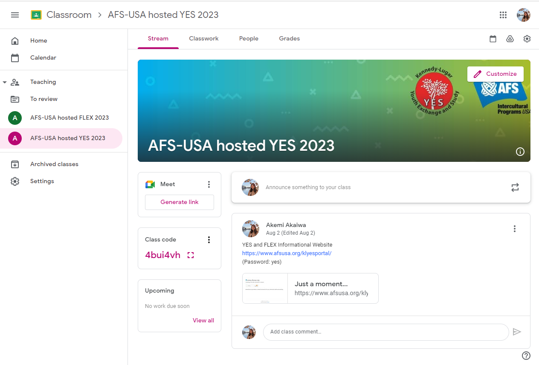Open the class Drive folder icon

click(510, 39)
